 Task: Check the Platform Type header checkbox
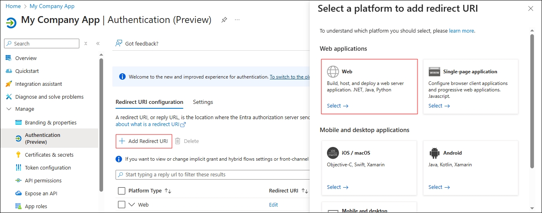tap(122, 191)
